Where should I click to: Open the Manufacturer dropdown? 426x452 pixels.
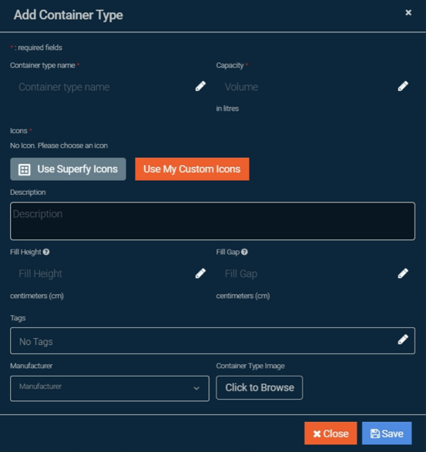(x=109, y=388)
